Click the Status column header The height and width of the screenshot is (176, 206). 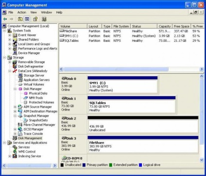coord(144,26)
